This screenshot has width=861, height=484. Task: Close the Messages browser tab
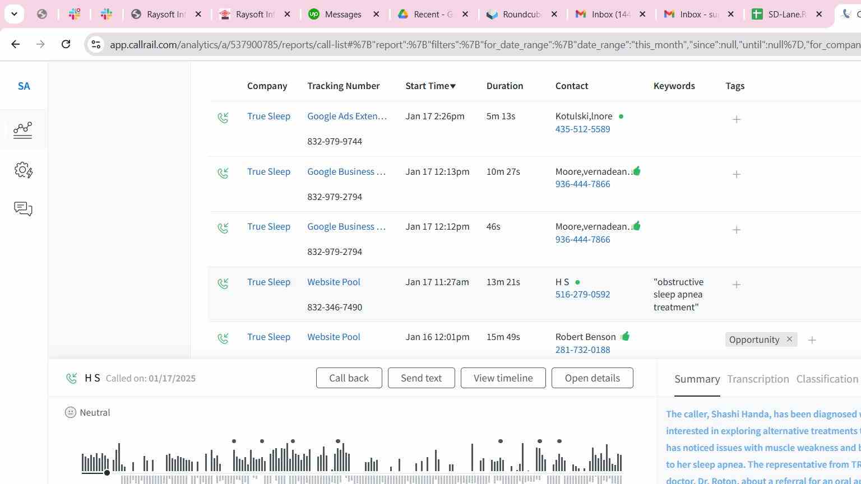377,14
